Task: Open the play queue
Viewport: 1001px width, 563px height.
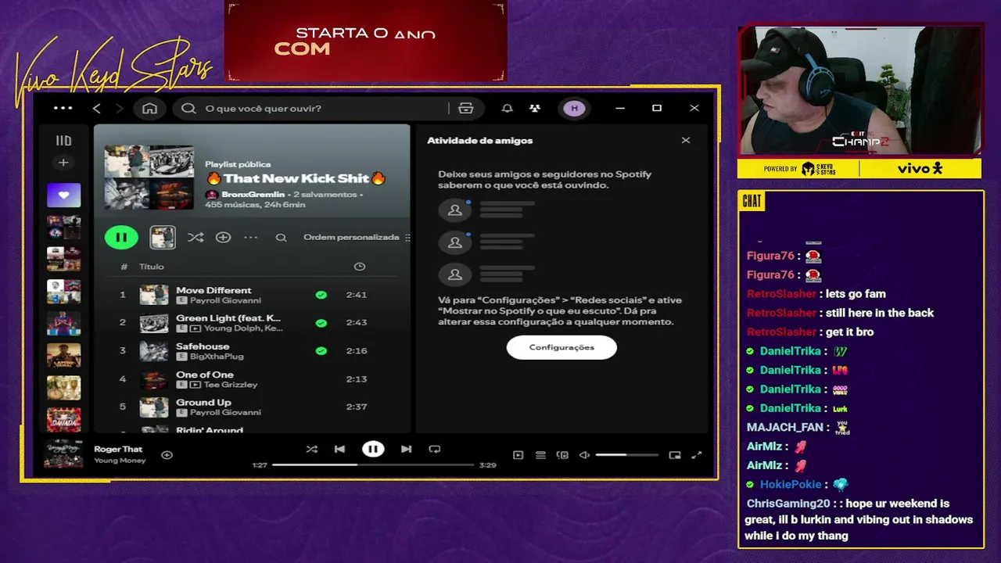Action: click(540, 454)
